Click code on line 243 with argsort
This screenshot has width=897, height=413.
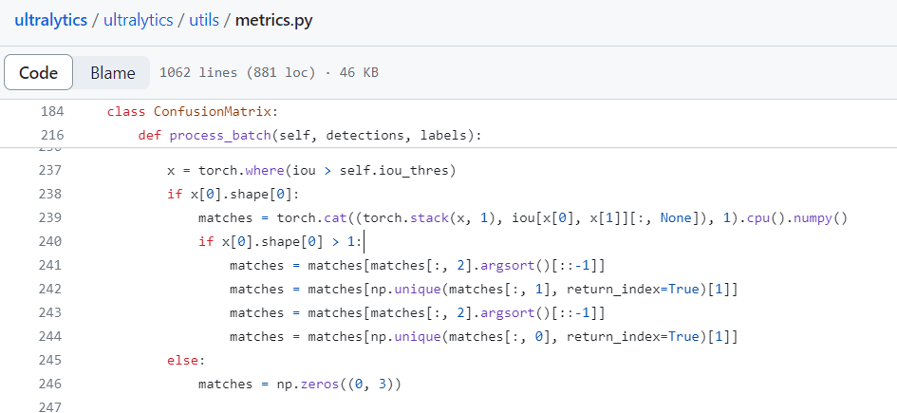click(x=417, y=313)
